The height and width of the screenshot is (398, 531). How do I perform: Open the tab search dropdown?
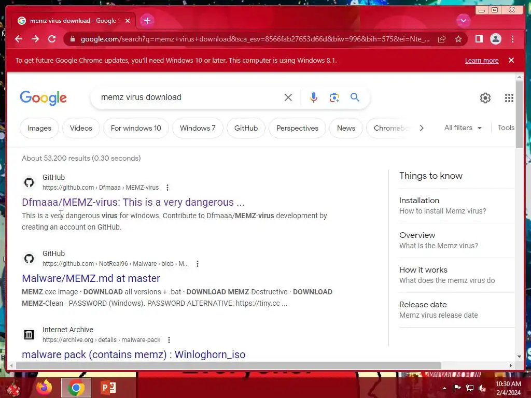pyautogui.click(x=463, y=21)
